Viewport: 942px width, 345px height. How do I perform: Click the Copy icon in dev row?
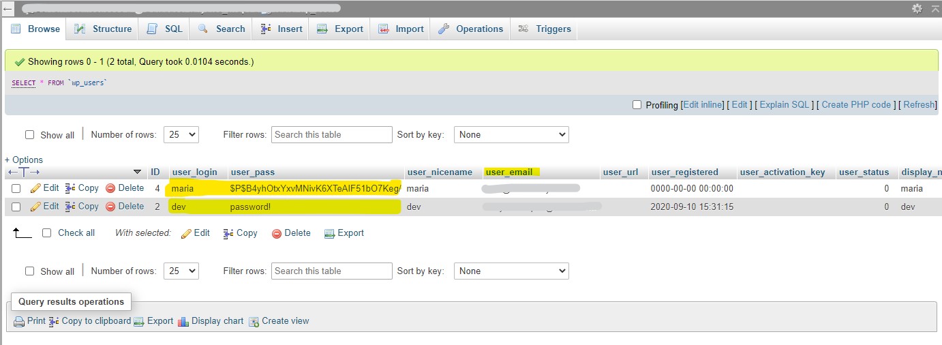point(71,207)
